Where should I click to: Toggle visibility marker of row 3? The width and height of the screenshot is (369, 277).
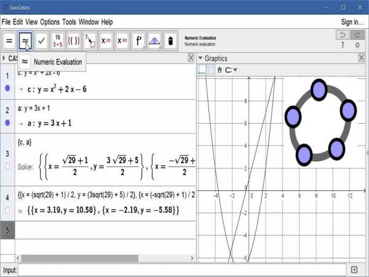click(7, 166)
